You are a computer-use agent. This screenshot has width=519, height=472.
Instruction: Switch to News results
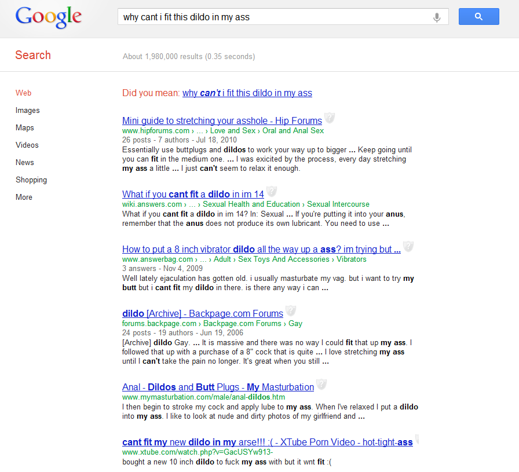coord(24,163)
